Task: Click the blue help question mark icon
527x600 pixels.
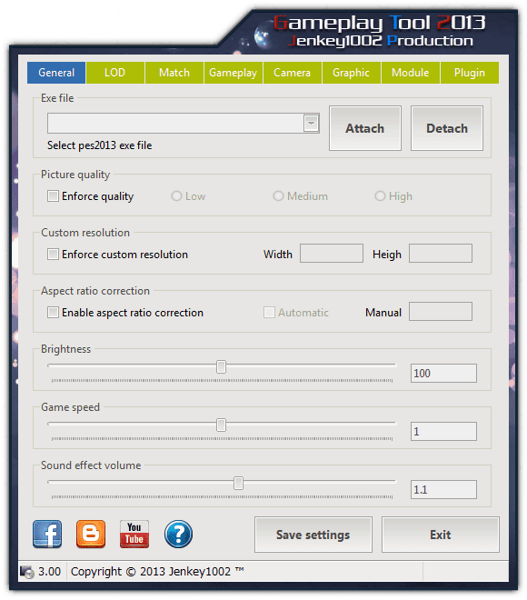Action: 178,535
